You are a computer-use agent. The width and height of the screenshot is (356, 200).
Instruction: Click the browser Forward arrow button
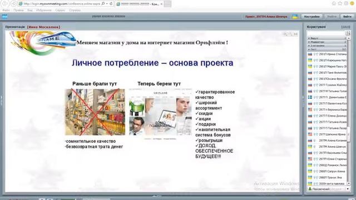coord(13,4)
